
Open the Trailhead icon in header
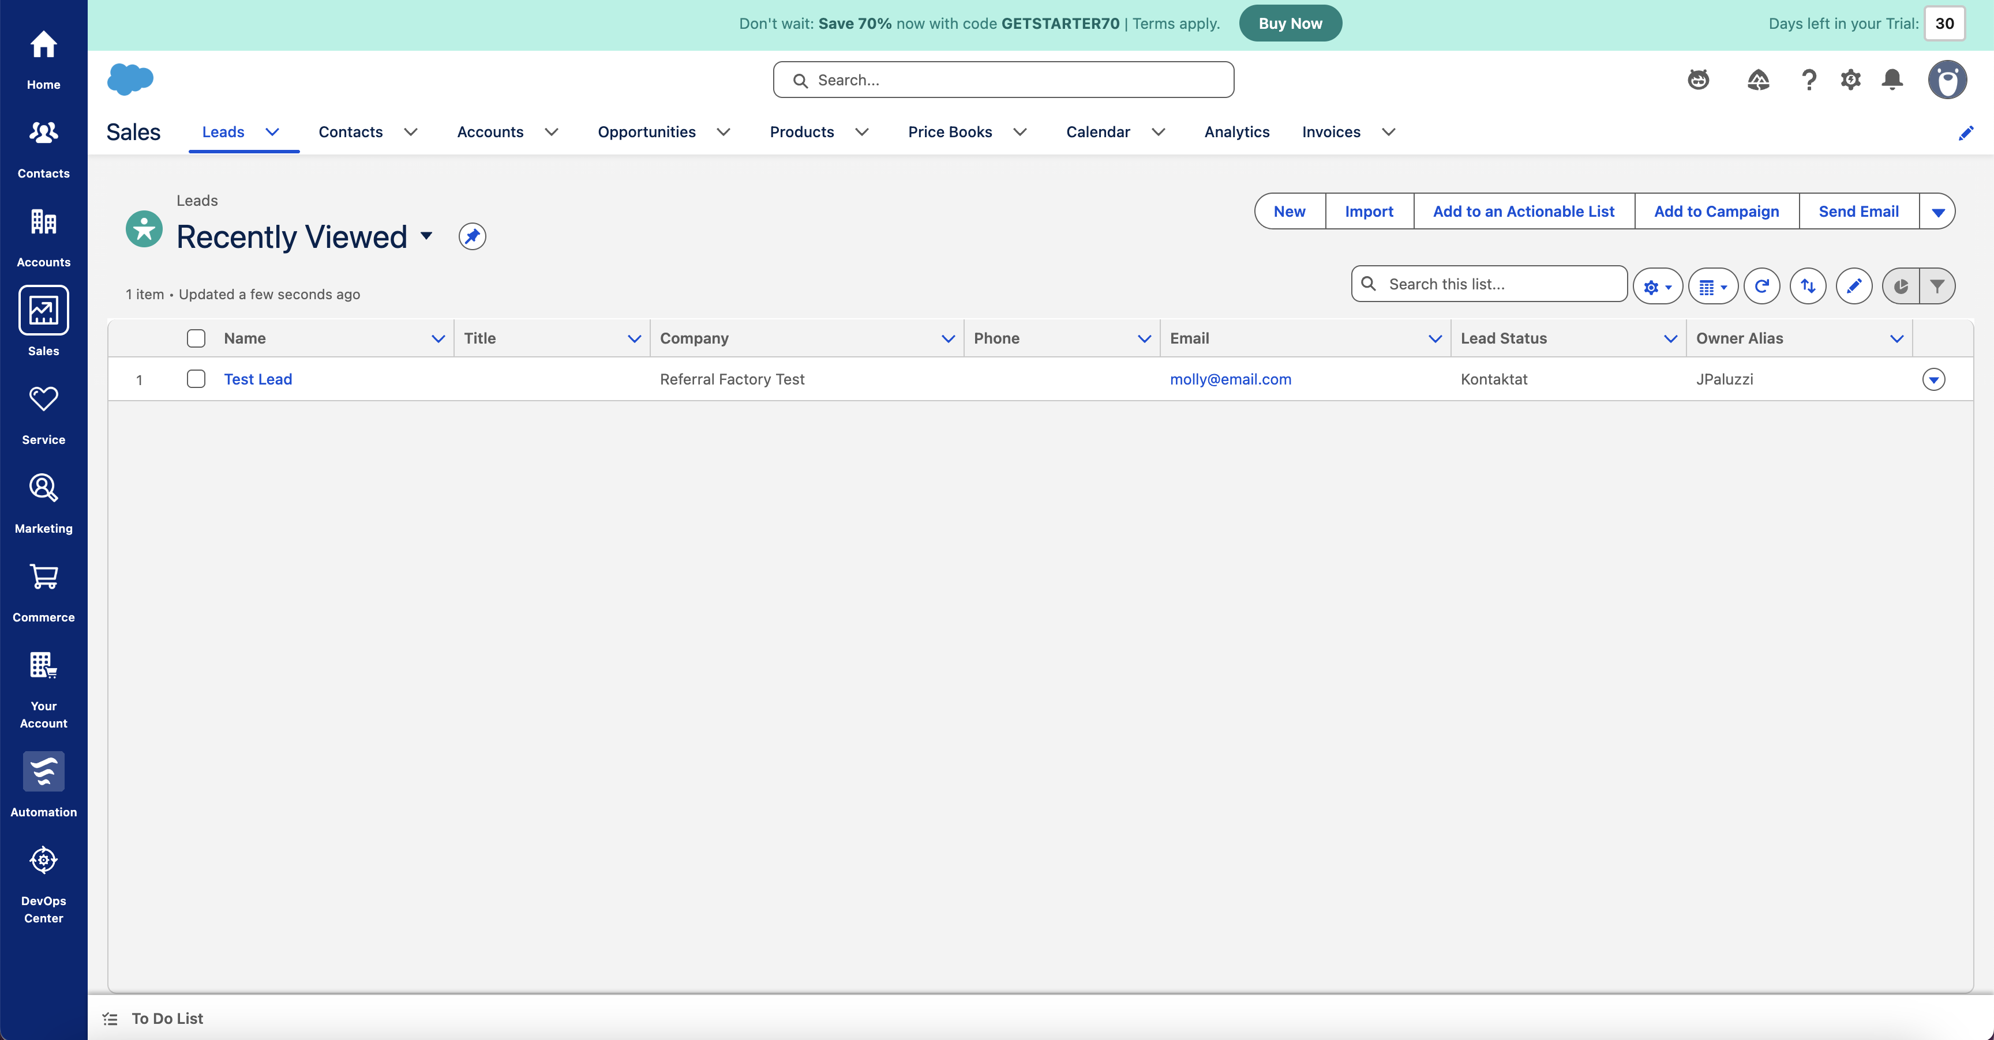tap(1758, 80)
